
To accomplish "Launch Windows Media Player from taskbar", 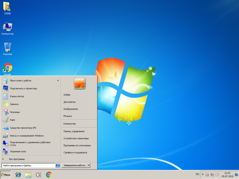I will pyautogui.click(x=38, y=175).
